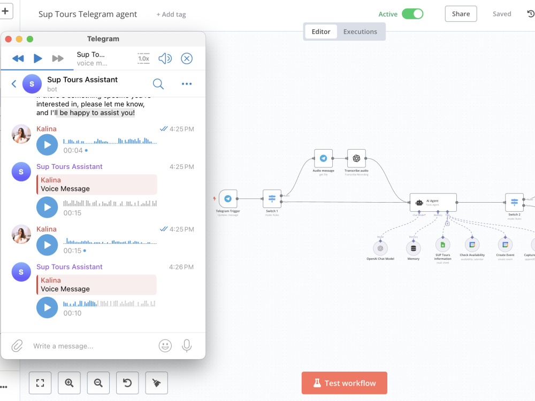
Task: Select the Editor tab
Action: [320, 32]
